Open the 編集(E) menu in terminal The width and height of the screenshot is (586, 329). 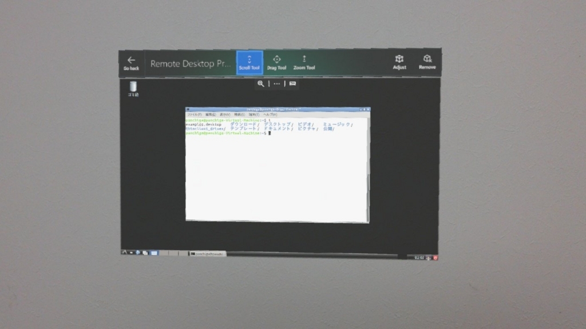tap(211, 114)
